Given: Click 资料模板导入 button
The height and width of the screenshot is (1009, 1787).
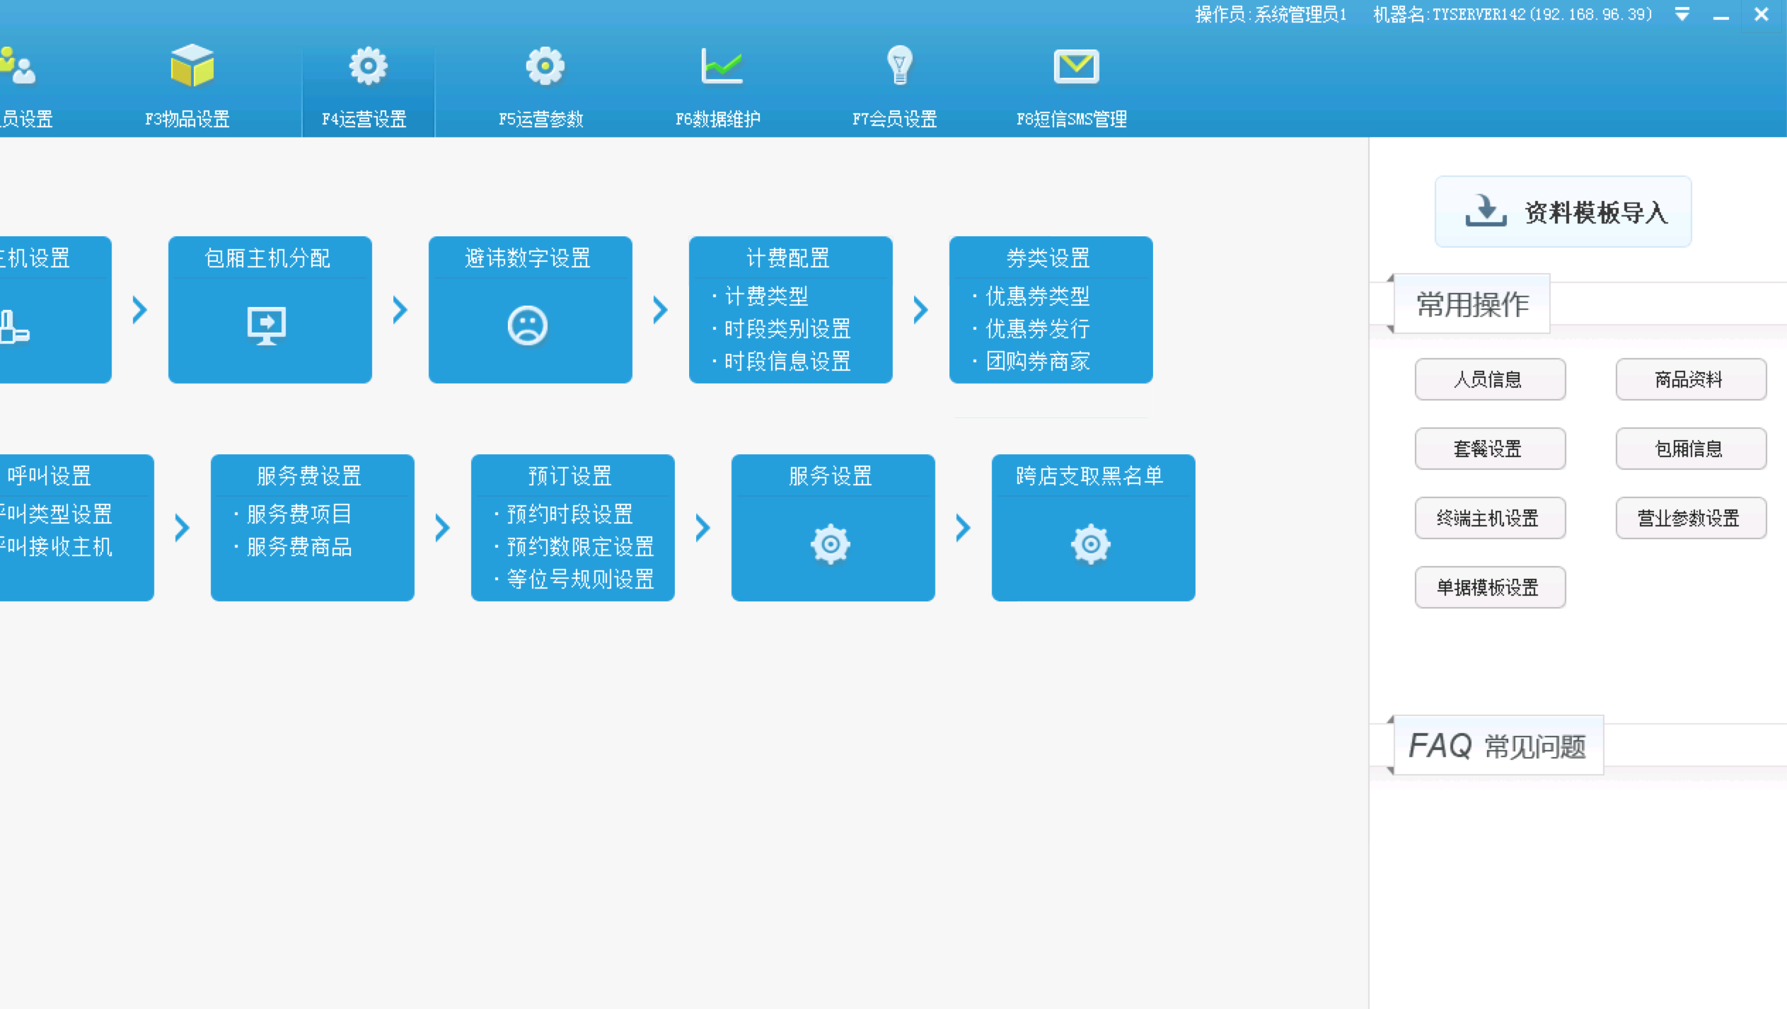Looking at the screenshot, I should tap(1563, 210).
